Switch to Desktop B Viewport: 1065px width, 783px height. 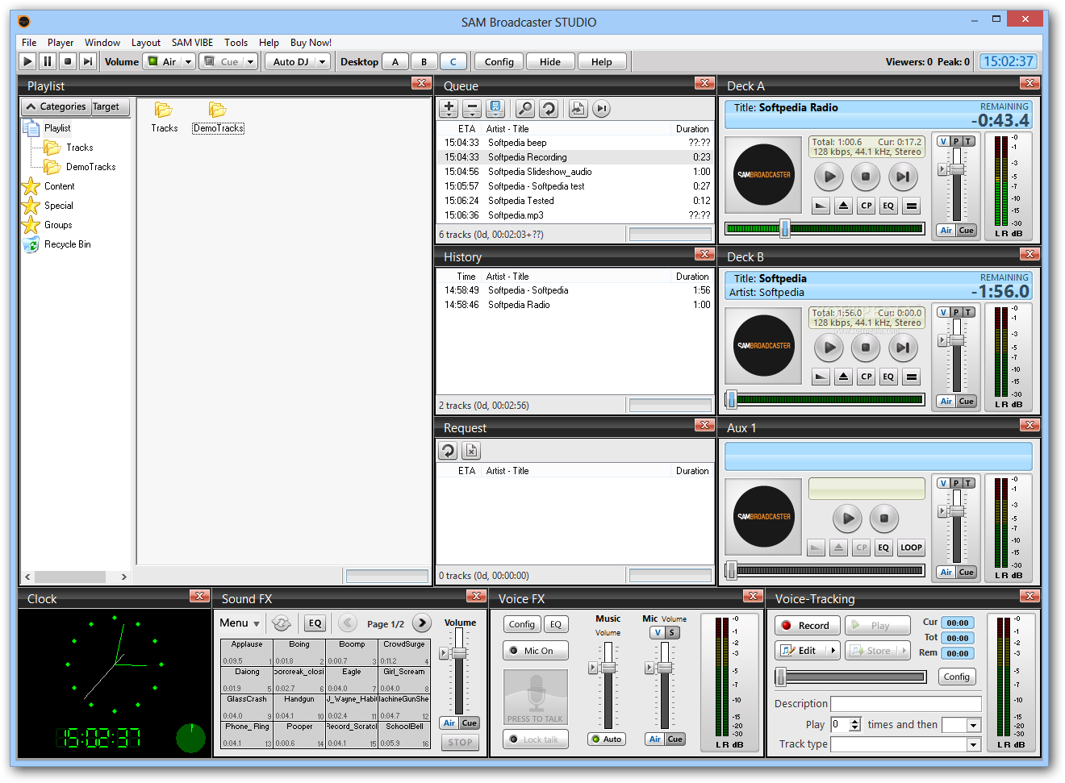(424, 61)
